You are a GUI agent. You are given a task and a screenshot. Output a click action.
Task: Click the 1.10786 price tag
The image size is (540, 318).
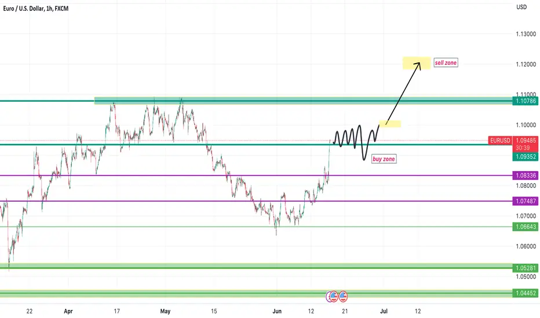[x=525, y=101]
